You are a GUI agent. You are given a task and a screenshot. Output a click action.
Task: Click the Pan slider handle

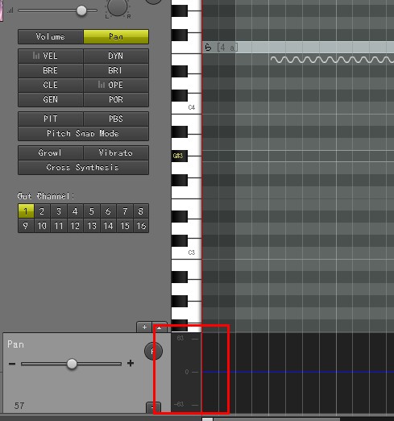pos(72,364)
